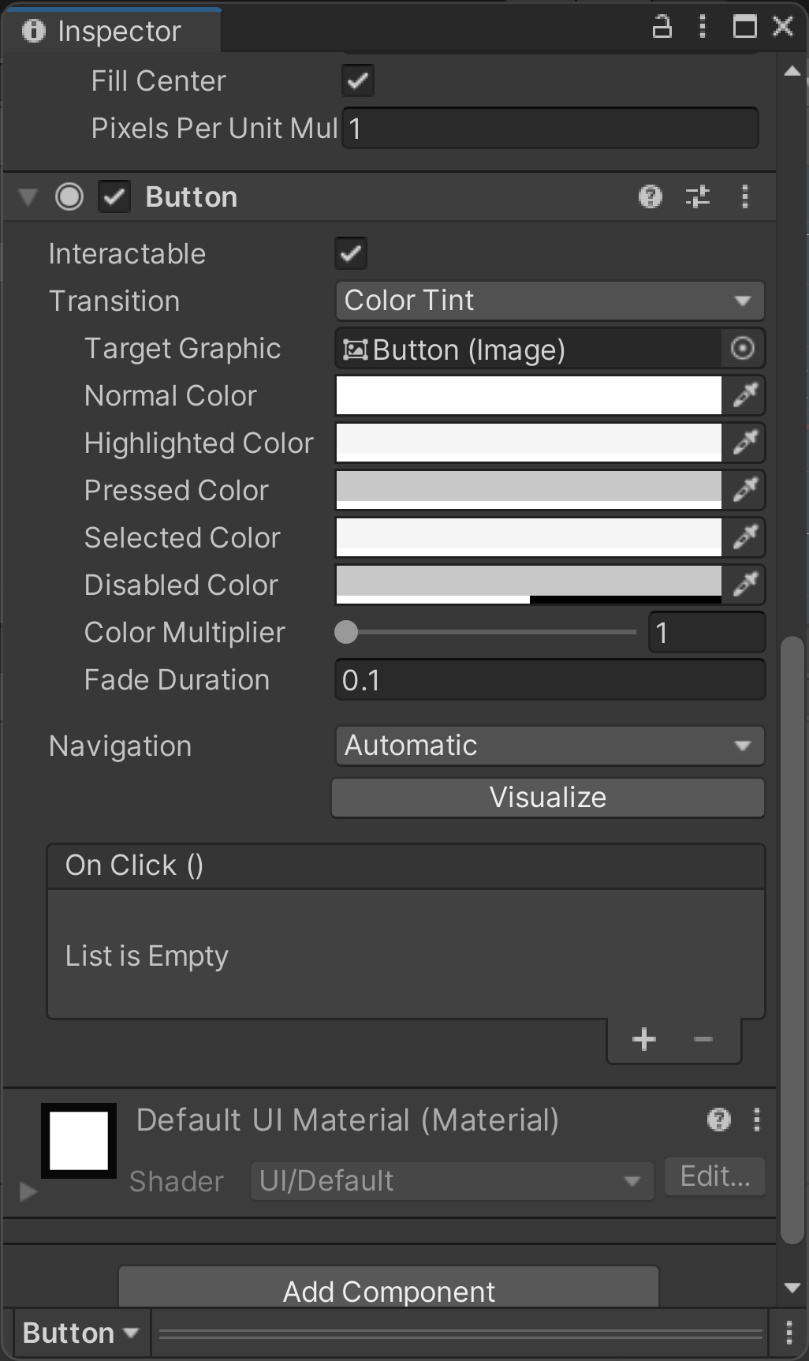809x1361 pixels.
Task: Open Default UI Material help
Action: pos(718,1120)
